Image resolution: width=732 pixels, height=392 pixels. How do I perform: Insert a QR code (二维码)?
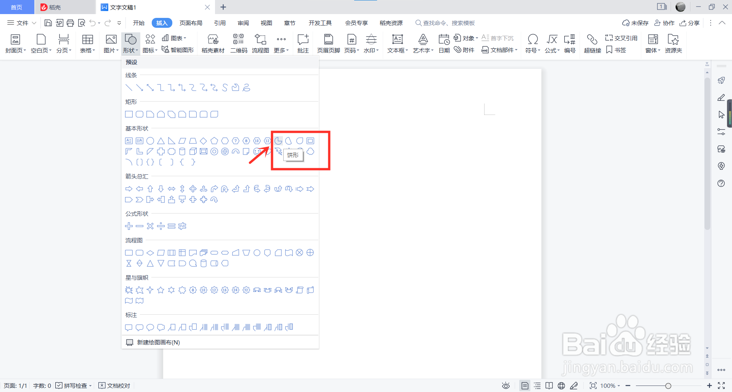(x=239, y=43)
